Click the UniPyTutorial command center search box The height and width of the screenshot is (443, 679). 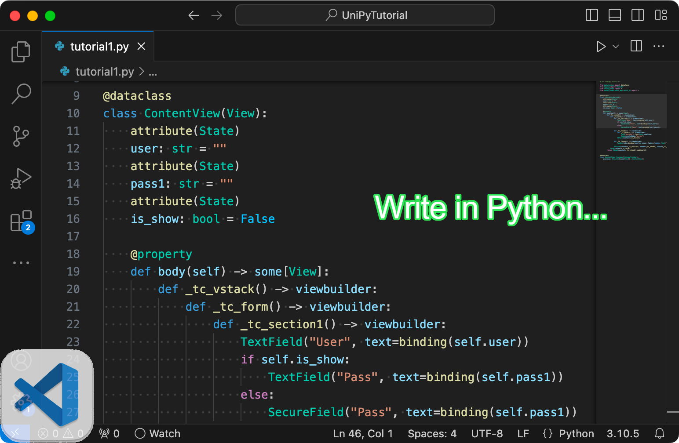[x=365, y=15]
